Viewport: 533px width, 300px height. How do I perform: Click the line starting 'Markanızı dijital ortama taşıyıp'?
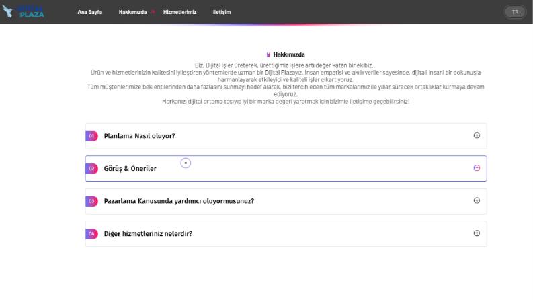click(286, 102)
